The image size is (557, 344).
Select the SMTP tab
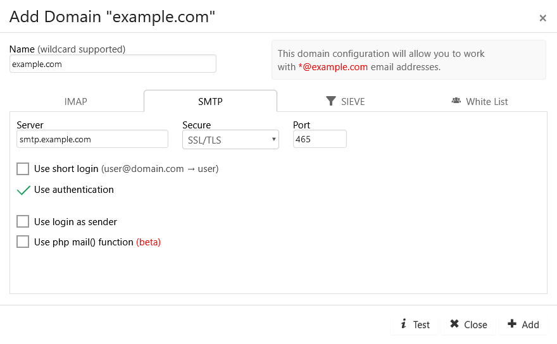pyautogui.click(x=210, y=102)
